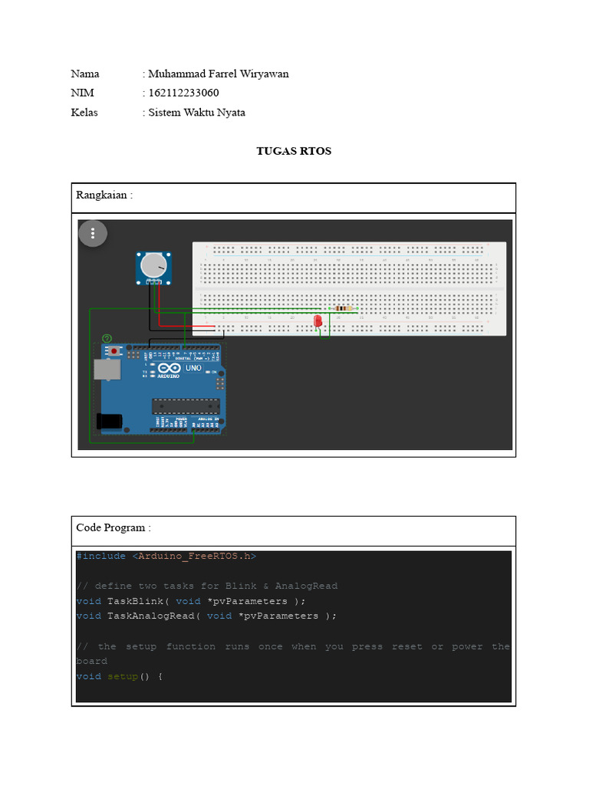Open the three-dot menu in simulator
Screen dimensions: 589x785
[93, 233]
